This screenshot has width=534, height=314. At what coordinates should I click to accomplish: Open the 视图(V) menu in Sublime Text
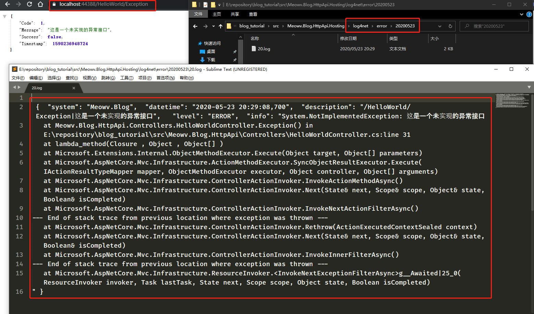89,78
